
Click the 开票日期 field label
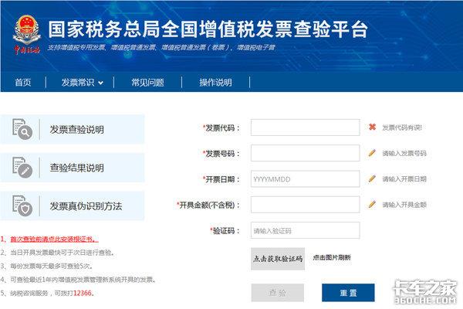click(x=221, y=179)
